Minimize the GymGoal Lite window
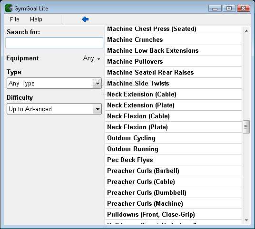Image resolution: width=255 pixels, height=229 pixels. pyautogui.click(x=215, y=8)
